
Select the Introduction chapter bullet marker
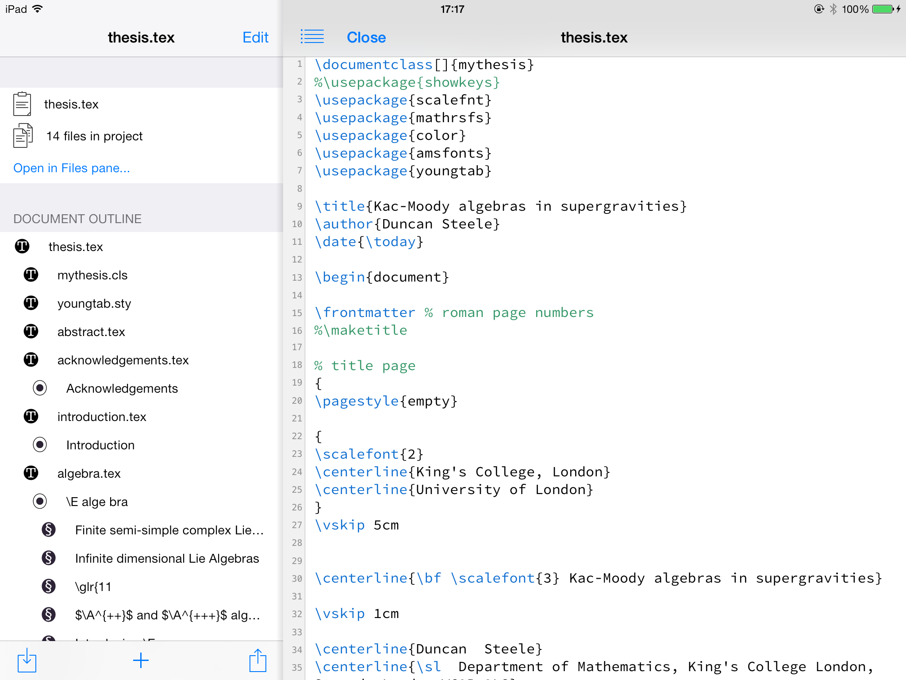[x=40, y=444]
